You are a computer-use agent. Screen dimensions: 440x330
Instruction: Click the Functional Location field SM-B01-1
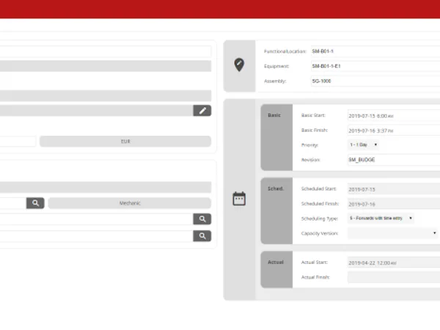pos(375,51)
